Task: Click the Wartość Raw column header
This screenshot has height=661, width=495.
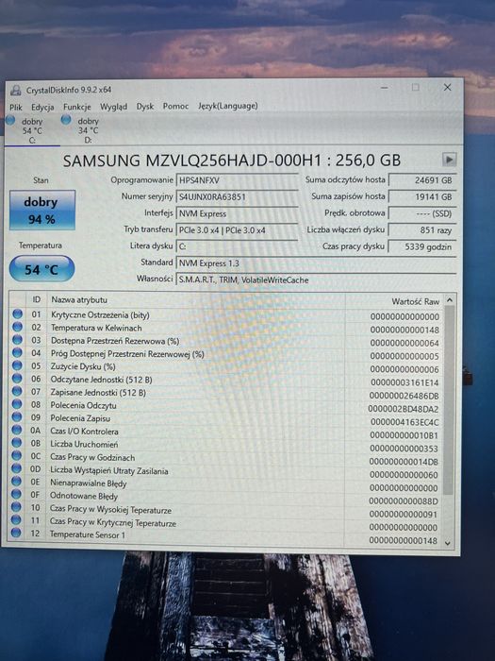Action: click(x=394, y=301)
